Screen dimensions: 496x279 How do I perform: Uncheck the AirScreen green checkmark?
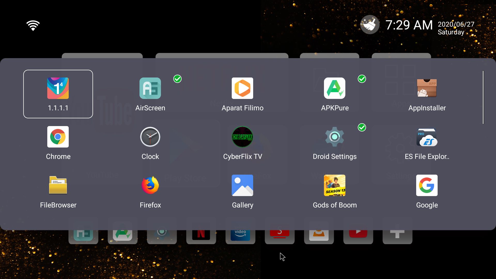[x=177, y=79]
